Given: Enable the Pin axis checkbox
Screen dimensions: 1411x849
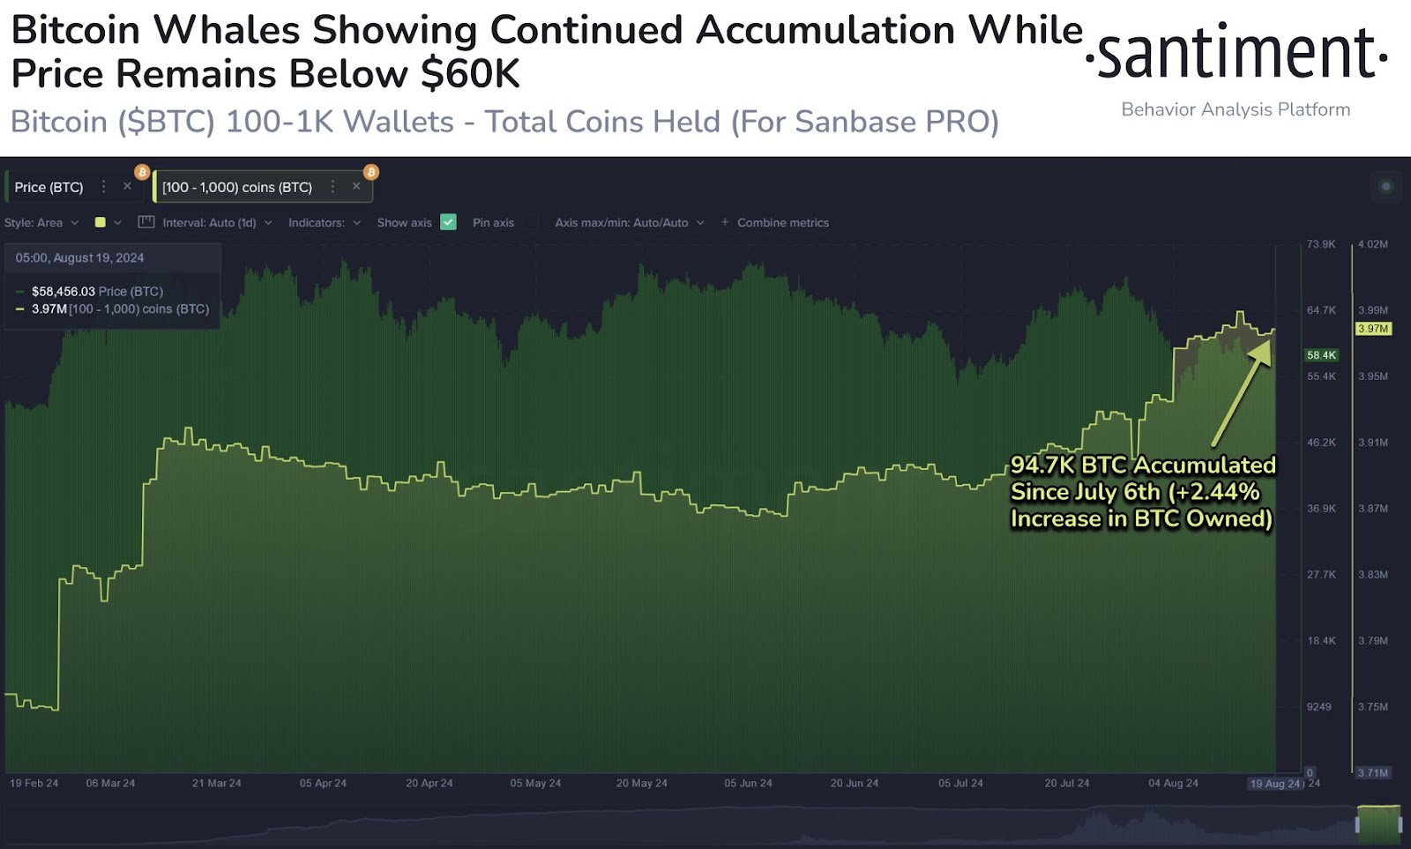Looking at the screenshot, I should 531,222.
